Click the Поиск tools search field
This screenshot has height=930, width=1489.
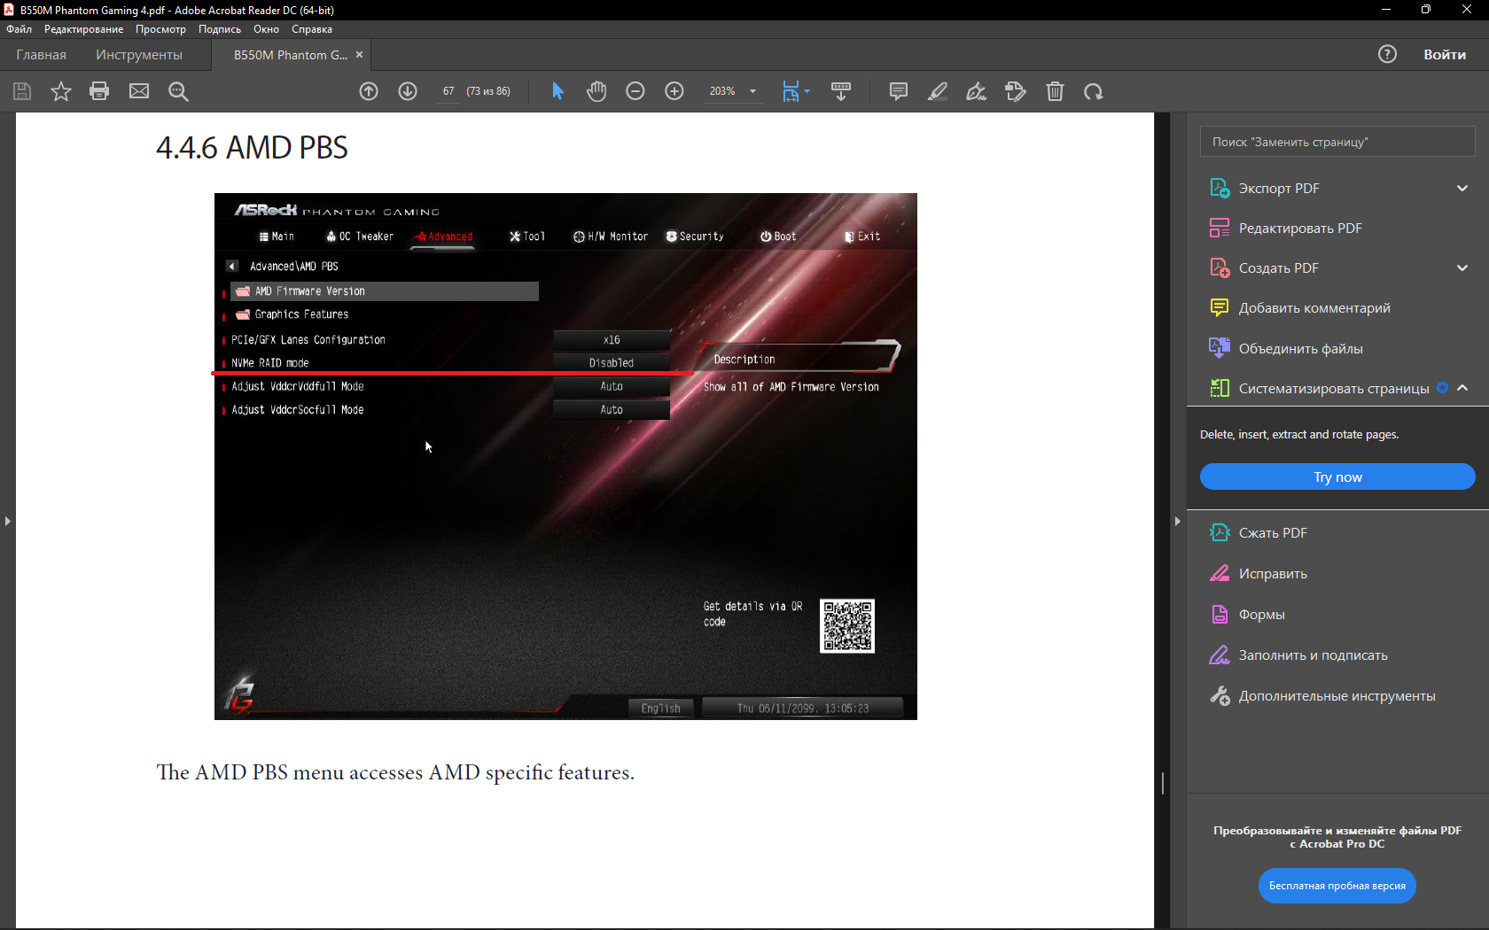pos(1337,142)
